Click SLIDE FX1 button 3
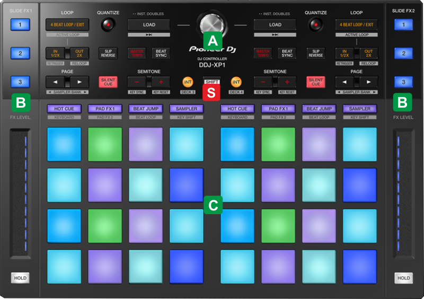 point(20,82)
